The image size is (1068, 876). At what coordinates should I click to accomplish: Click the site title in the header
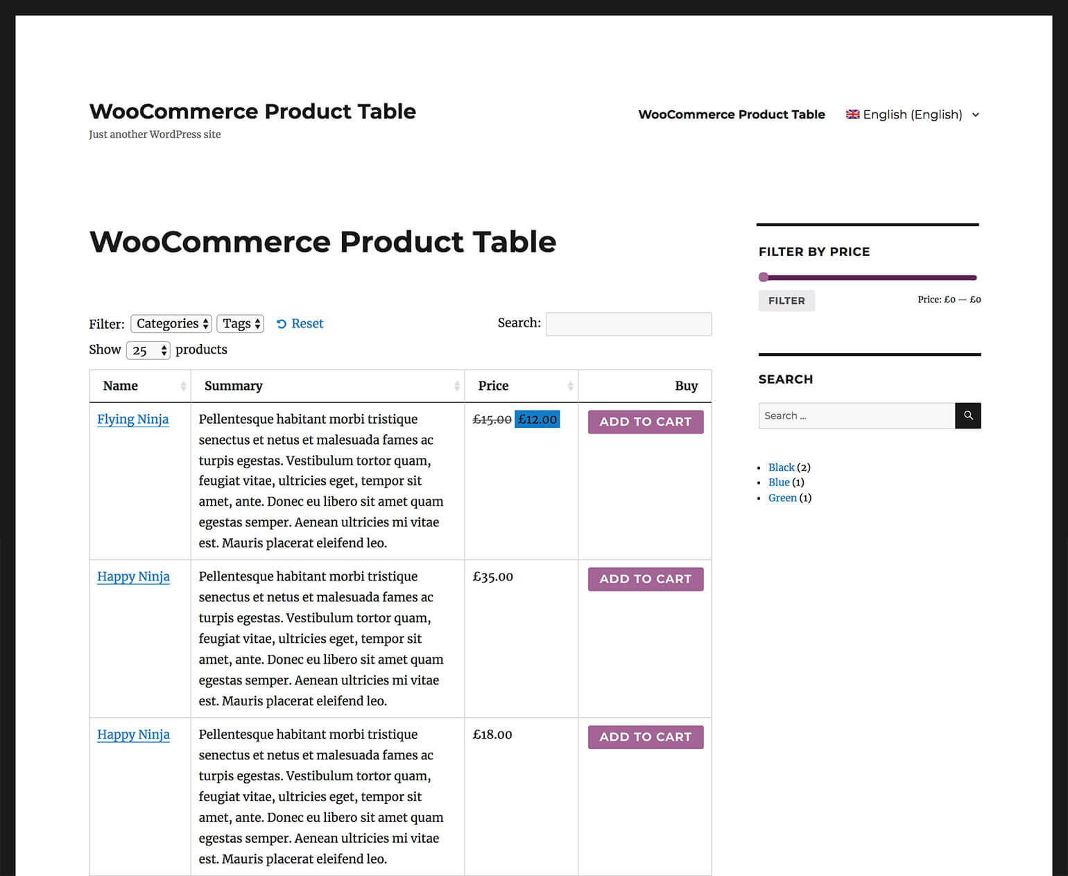pos(252,112)
